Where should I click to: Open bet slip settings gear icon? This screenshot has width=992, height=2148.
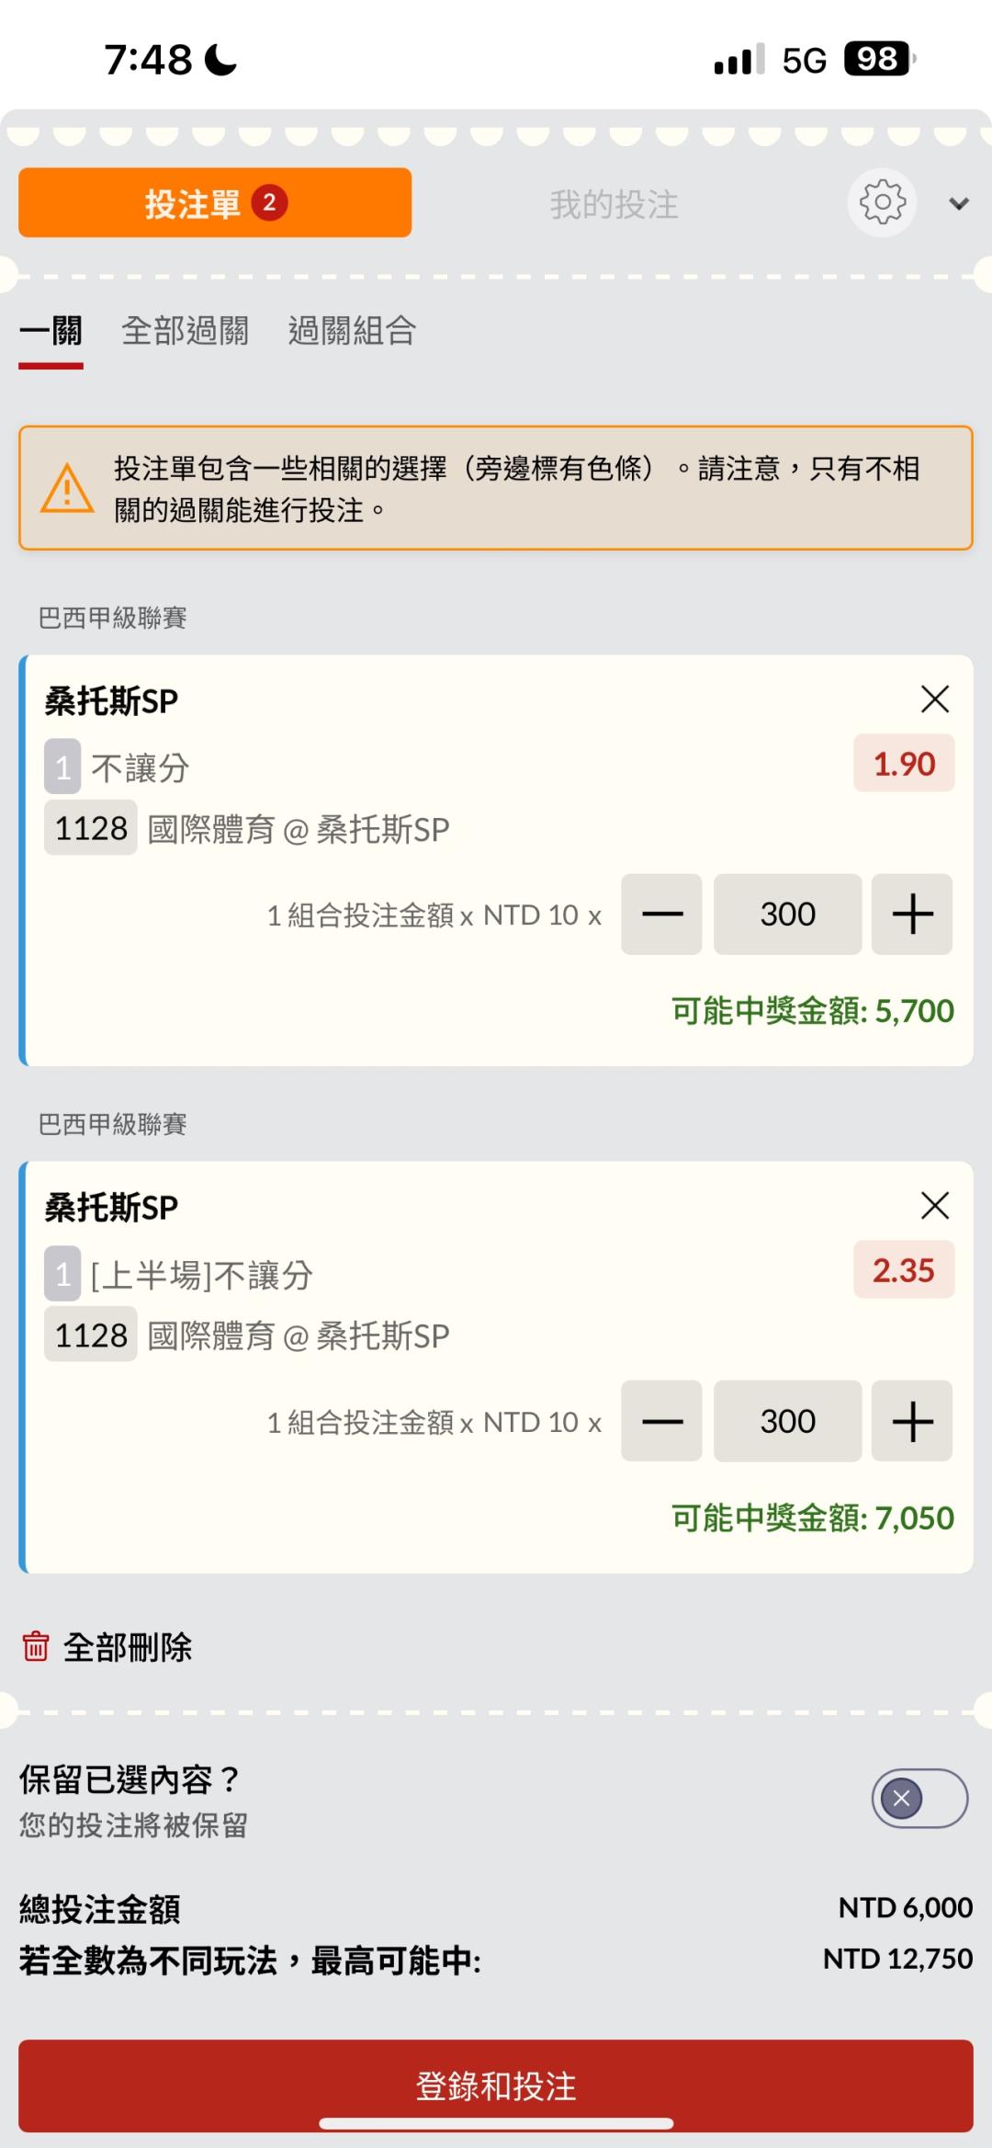coord(882,203)
